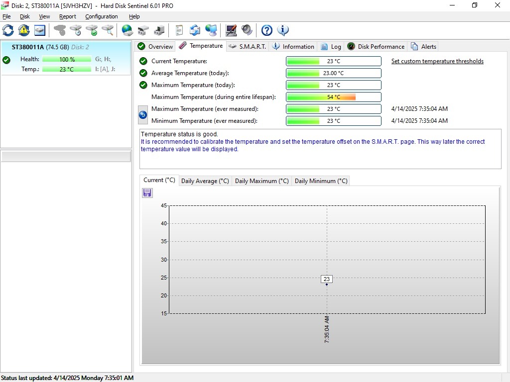Screen dimensions: 510x382
Task: Click the monitor with pen icon
Action: tap(231, 30)
